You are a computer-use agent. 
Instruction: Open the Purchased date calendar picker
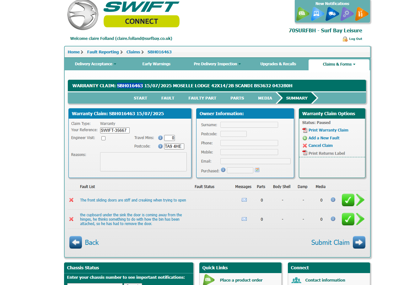coord(257,170)
